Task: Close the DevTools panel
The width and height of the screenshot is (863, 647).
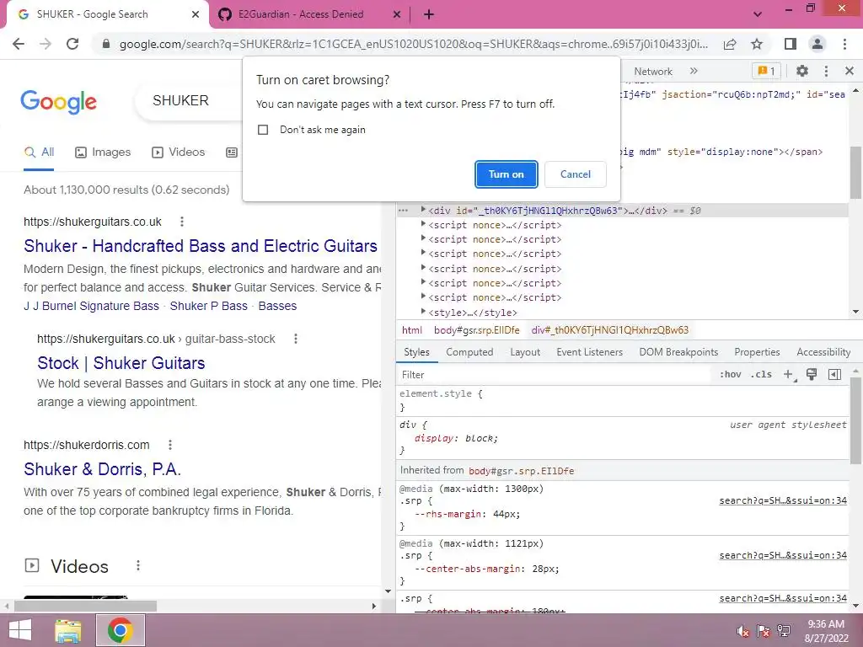Action: [x=850, y=71]
